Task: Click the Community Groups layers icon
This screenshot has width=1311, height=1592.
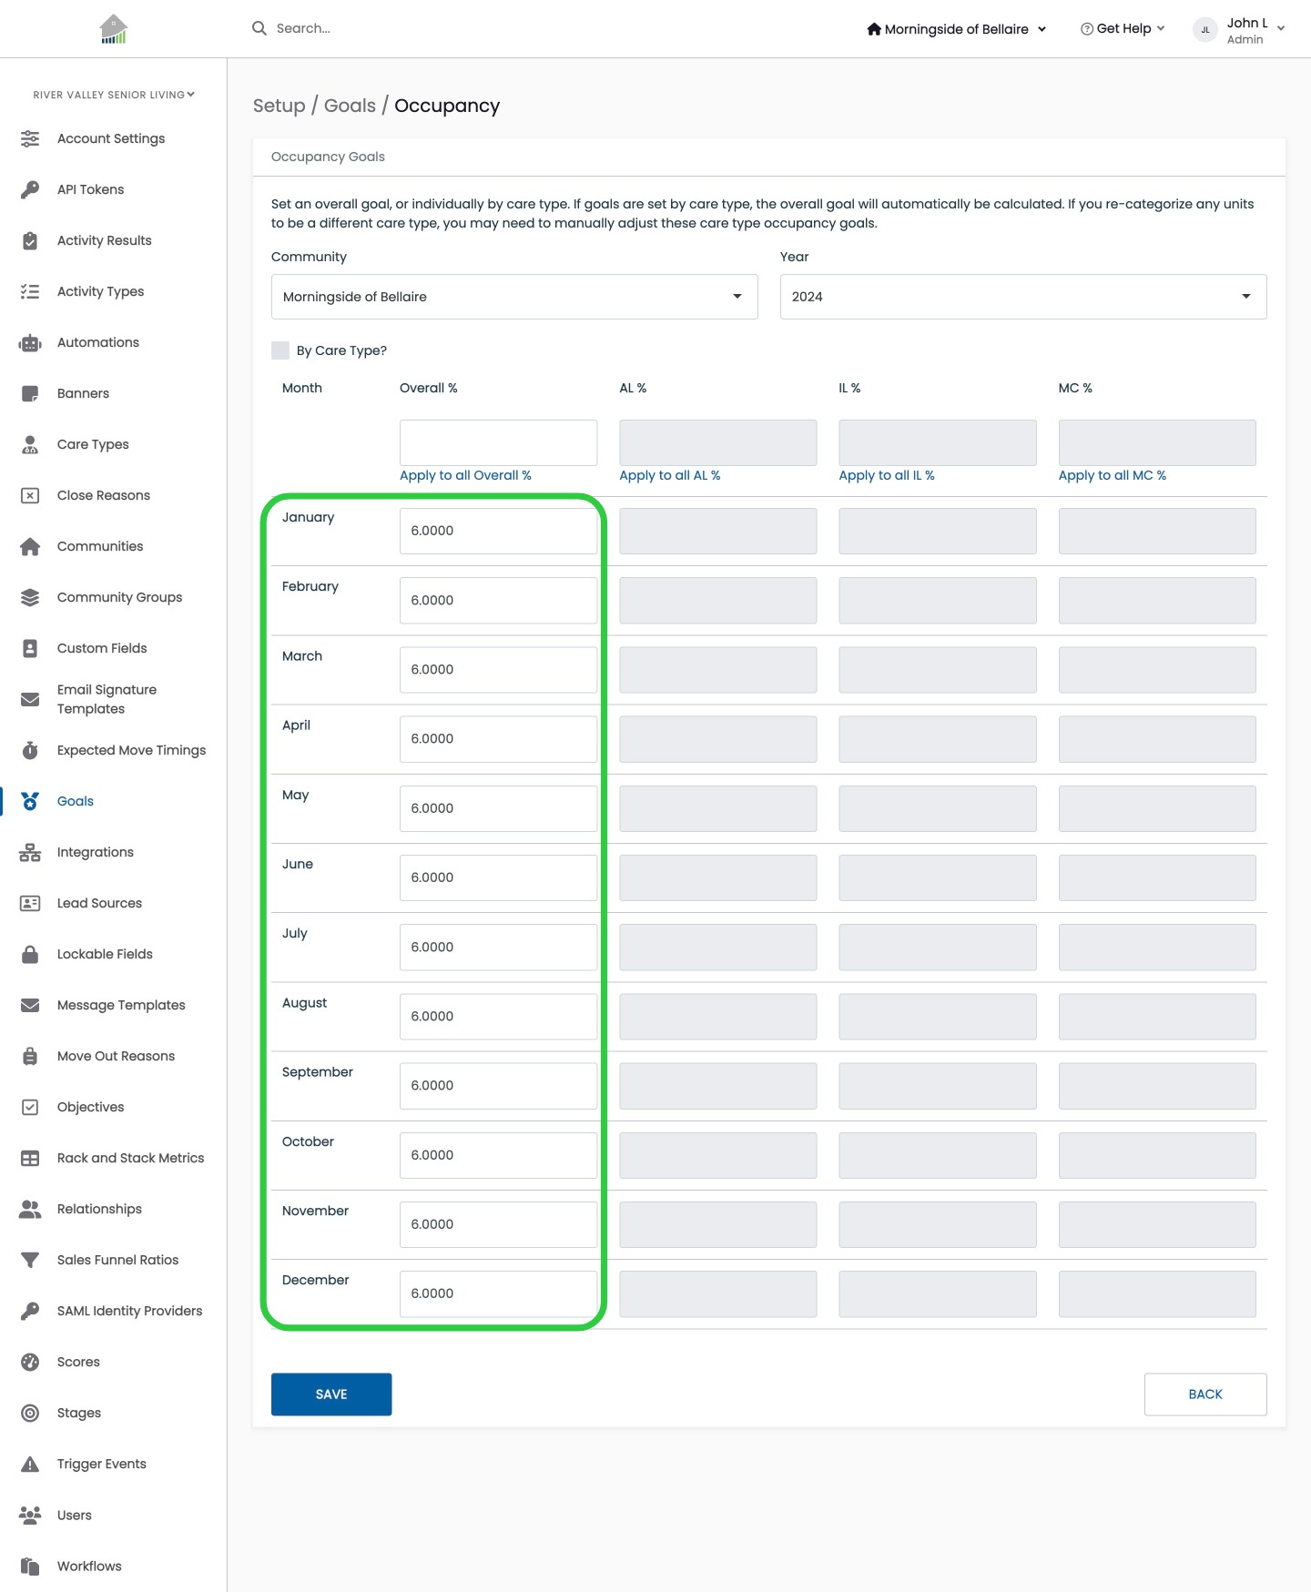Action: coord(30,597)
